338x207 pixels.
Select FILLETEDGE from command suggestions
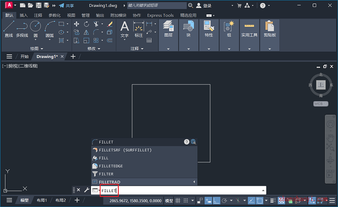[144, 166]
